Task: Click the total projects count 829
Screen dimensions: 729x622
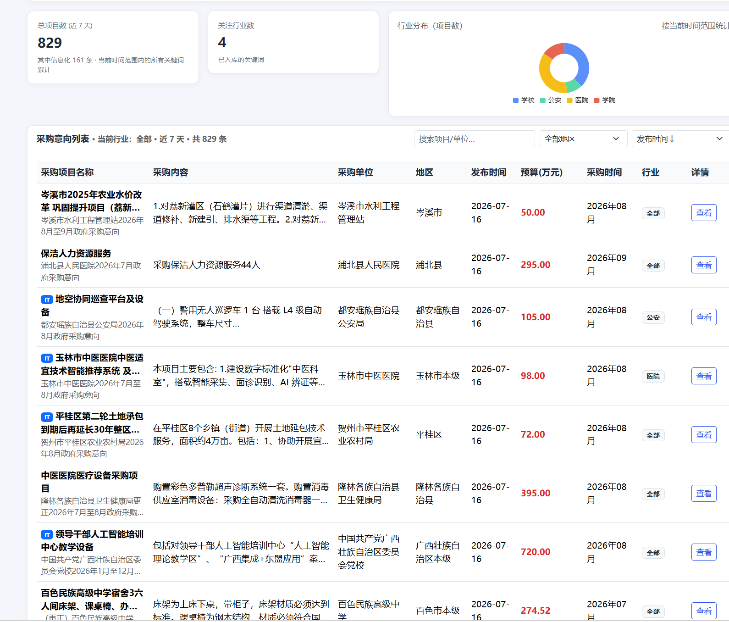Action: tap(50, 43)
